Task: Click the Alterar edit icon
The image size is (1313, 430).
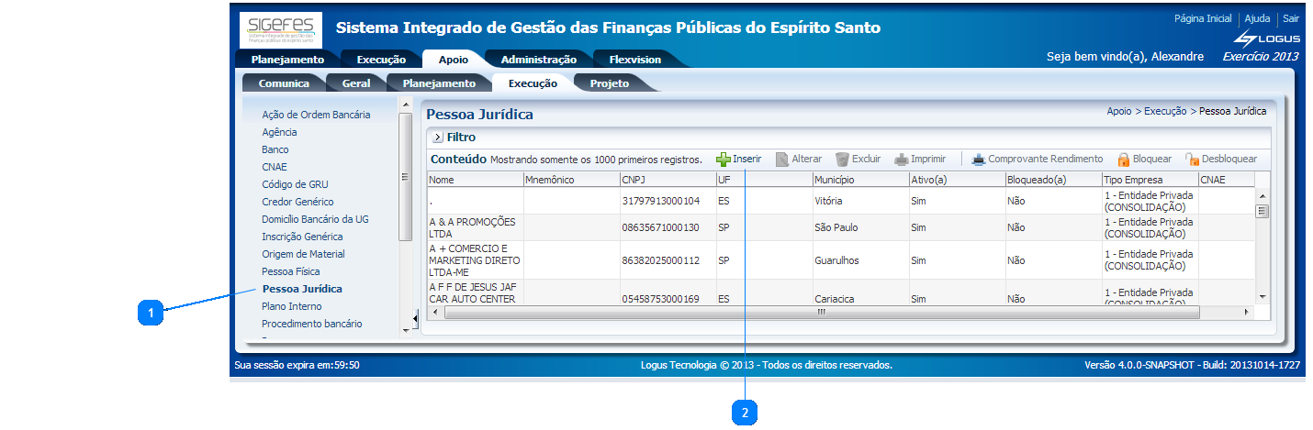Action: (x=782, y=160)
